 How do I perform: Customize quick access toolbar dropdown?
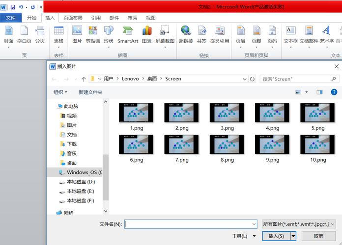pos(41,7)
